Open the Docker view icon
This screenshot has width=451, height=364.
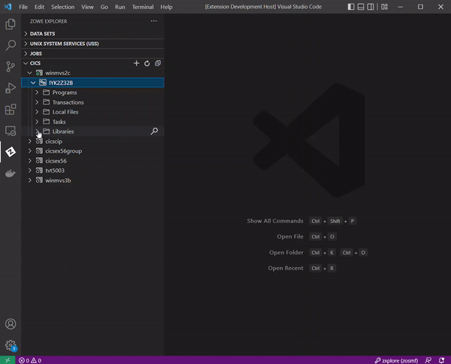pyautogui.click(x=11, y=173)
